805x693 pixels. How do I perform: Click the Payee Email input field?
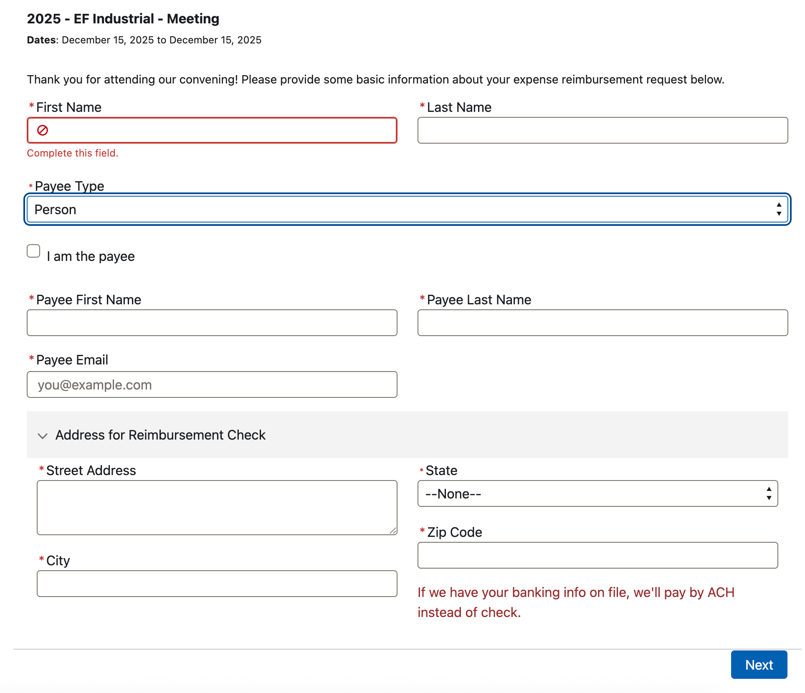[212, 384]
